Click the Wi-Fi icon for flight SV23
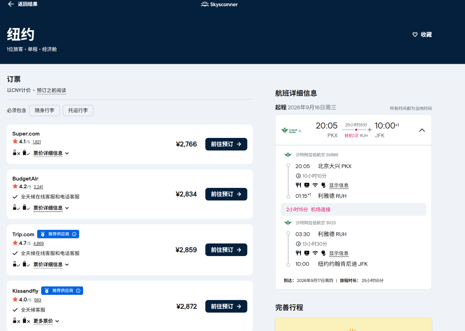This screenshot has height=331, width=465. click(315, 253)
